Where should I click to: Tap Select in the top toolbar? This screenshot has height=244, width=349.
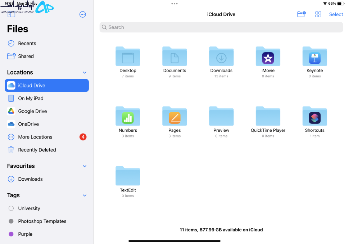(x=336, y=14)
